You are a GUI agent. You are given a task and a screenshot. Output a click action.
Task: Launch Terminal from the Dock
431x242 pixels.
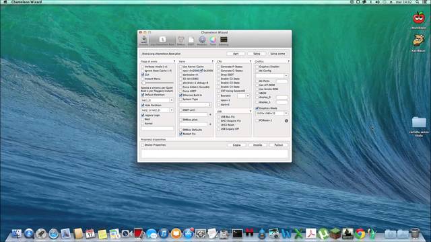click(237, 234)
